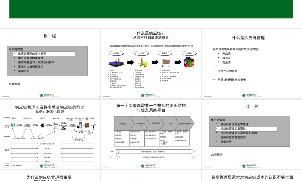Open the second 议程 slide highlighting 重要性
Image resolution: width=302 pixels, height=181 pixels.
252,134
